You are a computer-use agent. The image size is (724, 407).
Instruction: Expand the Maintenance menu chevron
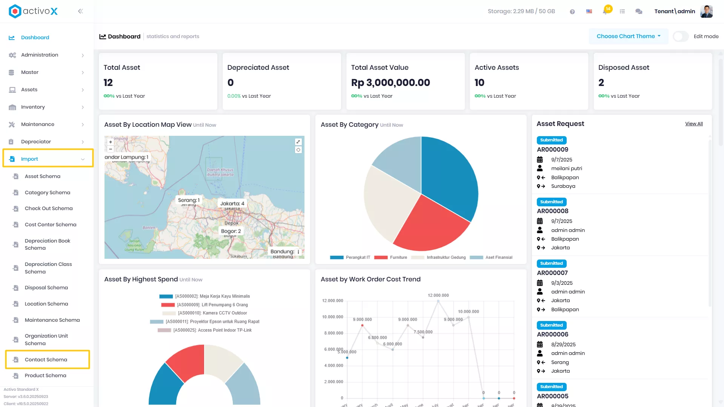click(x=83, y=125)
